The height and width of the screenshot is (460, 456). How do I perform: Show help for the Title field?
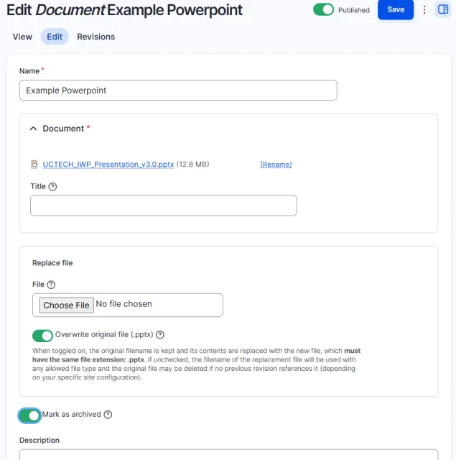pyautogui.click(x=52, y=187)
